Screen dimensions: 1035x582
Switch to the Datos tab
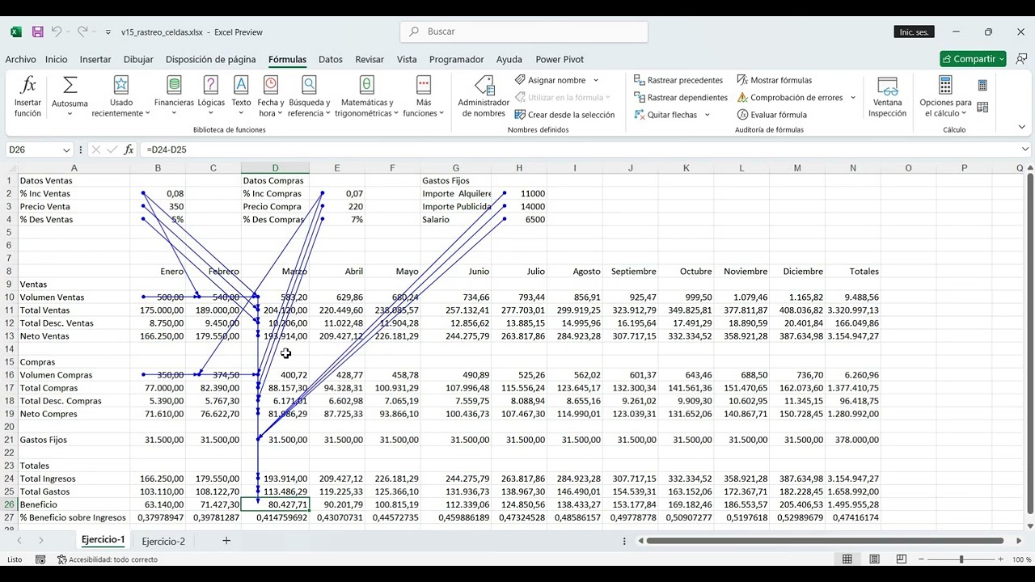331,59
